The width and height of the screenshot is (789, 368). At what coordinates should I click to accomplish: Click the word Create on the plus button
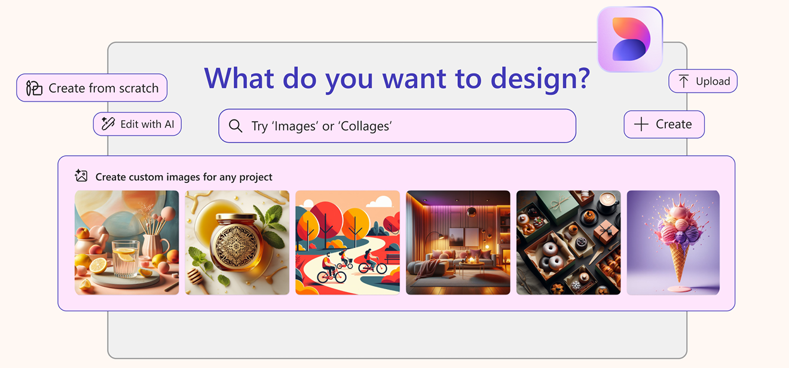coord(674,124)
